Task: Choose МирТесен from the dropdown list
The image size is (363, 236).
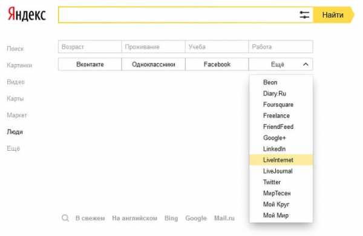Action: (x=281, y=193)
